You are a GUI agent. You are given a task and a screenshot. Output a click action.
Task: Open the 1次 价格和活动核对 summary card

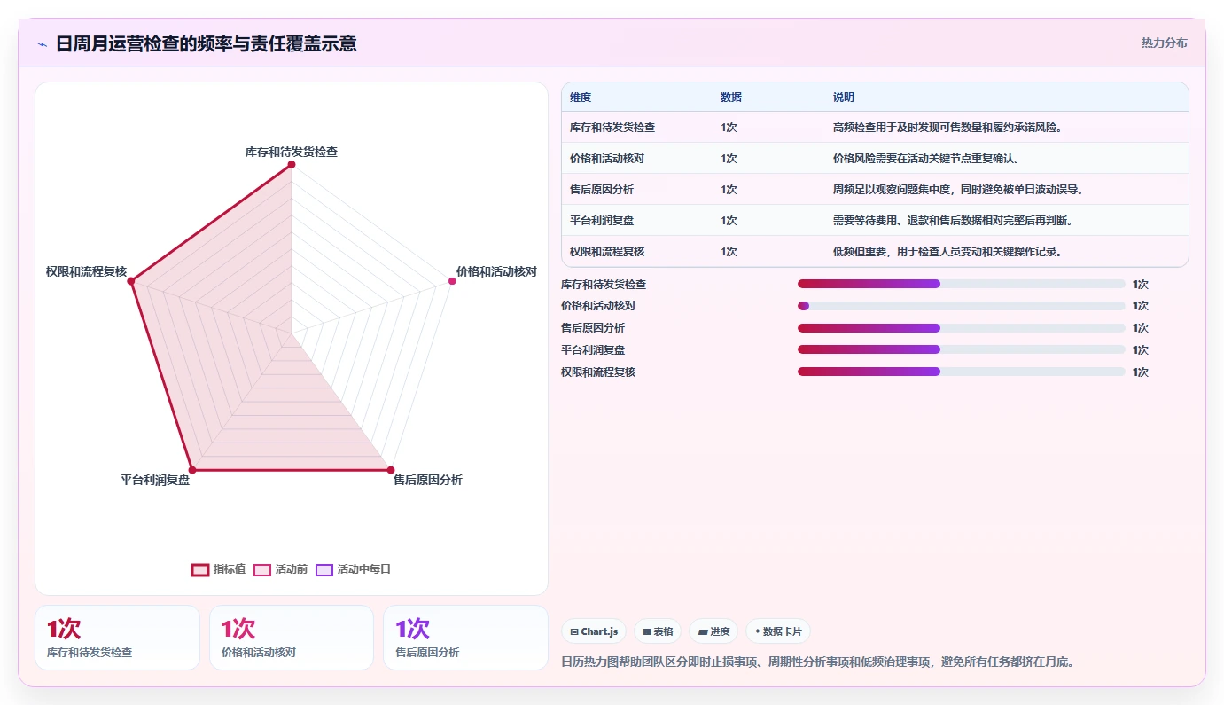(x=292, y=638)
